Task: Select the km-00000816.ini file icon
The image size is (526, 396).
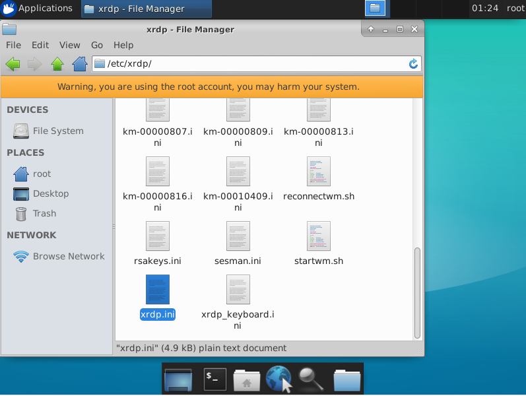Action: (x=158, y=171)
